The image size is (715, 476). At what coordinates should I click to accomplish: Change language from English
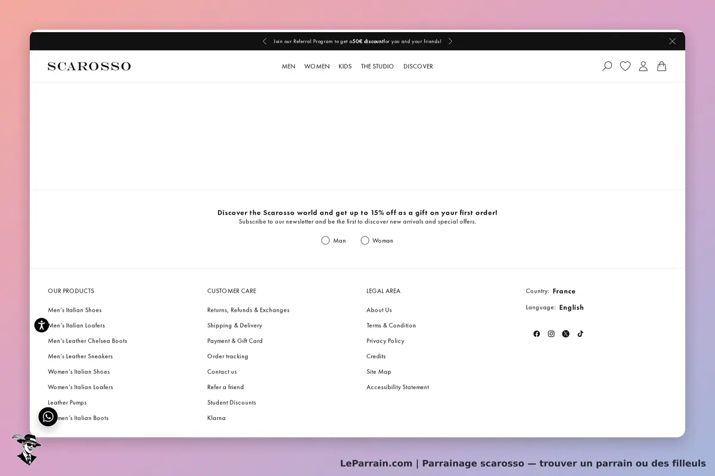(x=571, y=308)
